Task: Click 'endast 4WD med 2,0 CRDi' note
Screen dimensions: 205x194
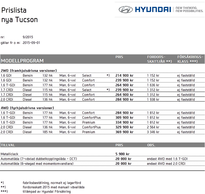Action: point(166,164)
